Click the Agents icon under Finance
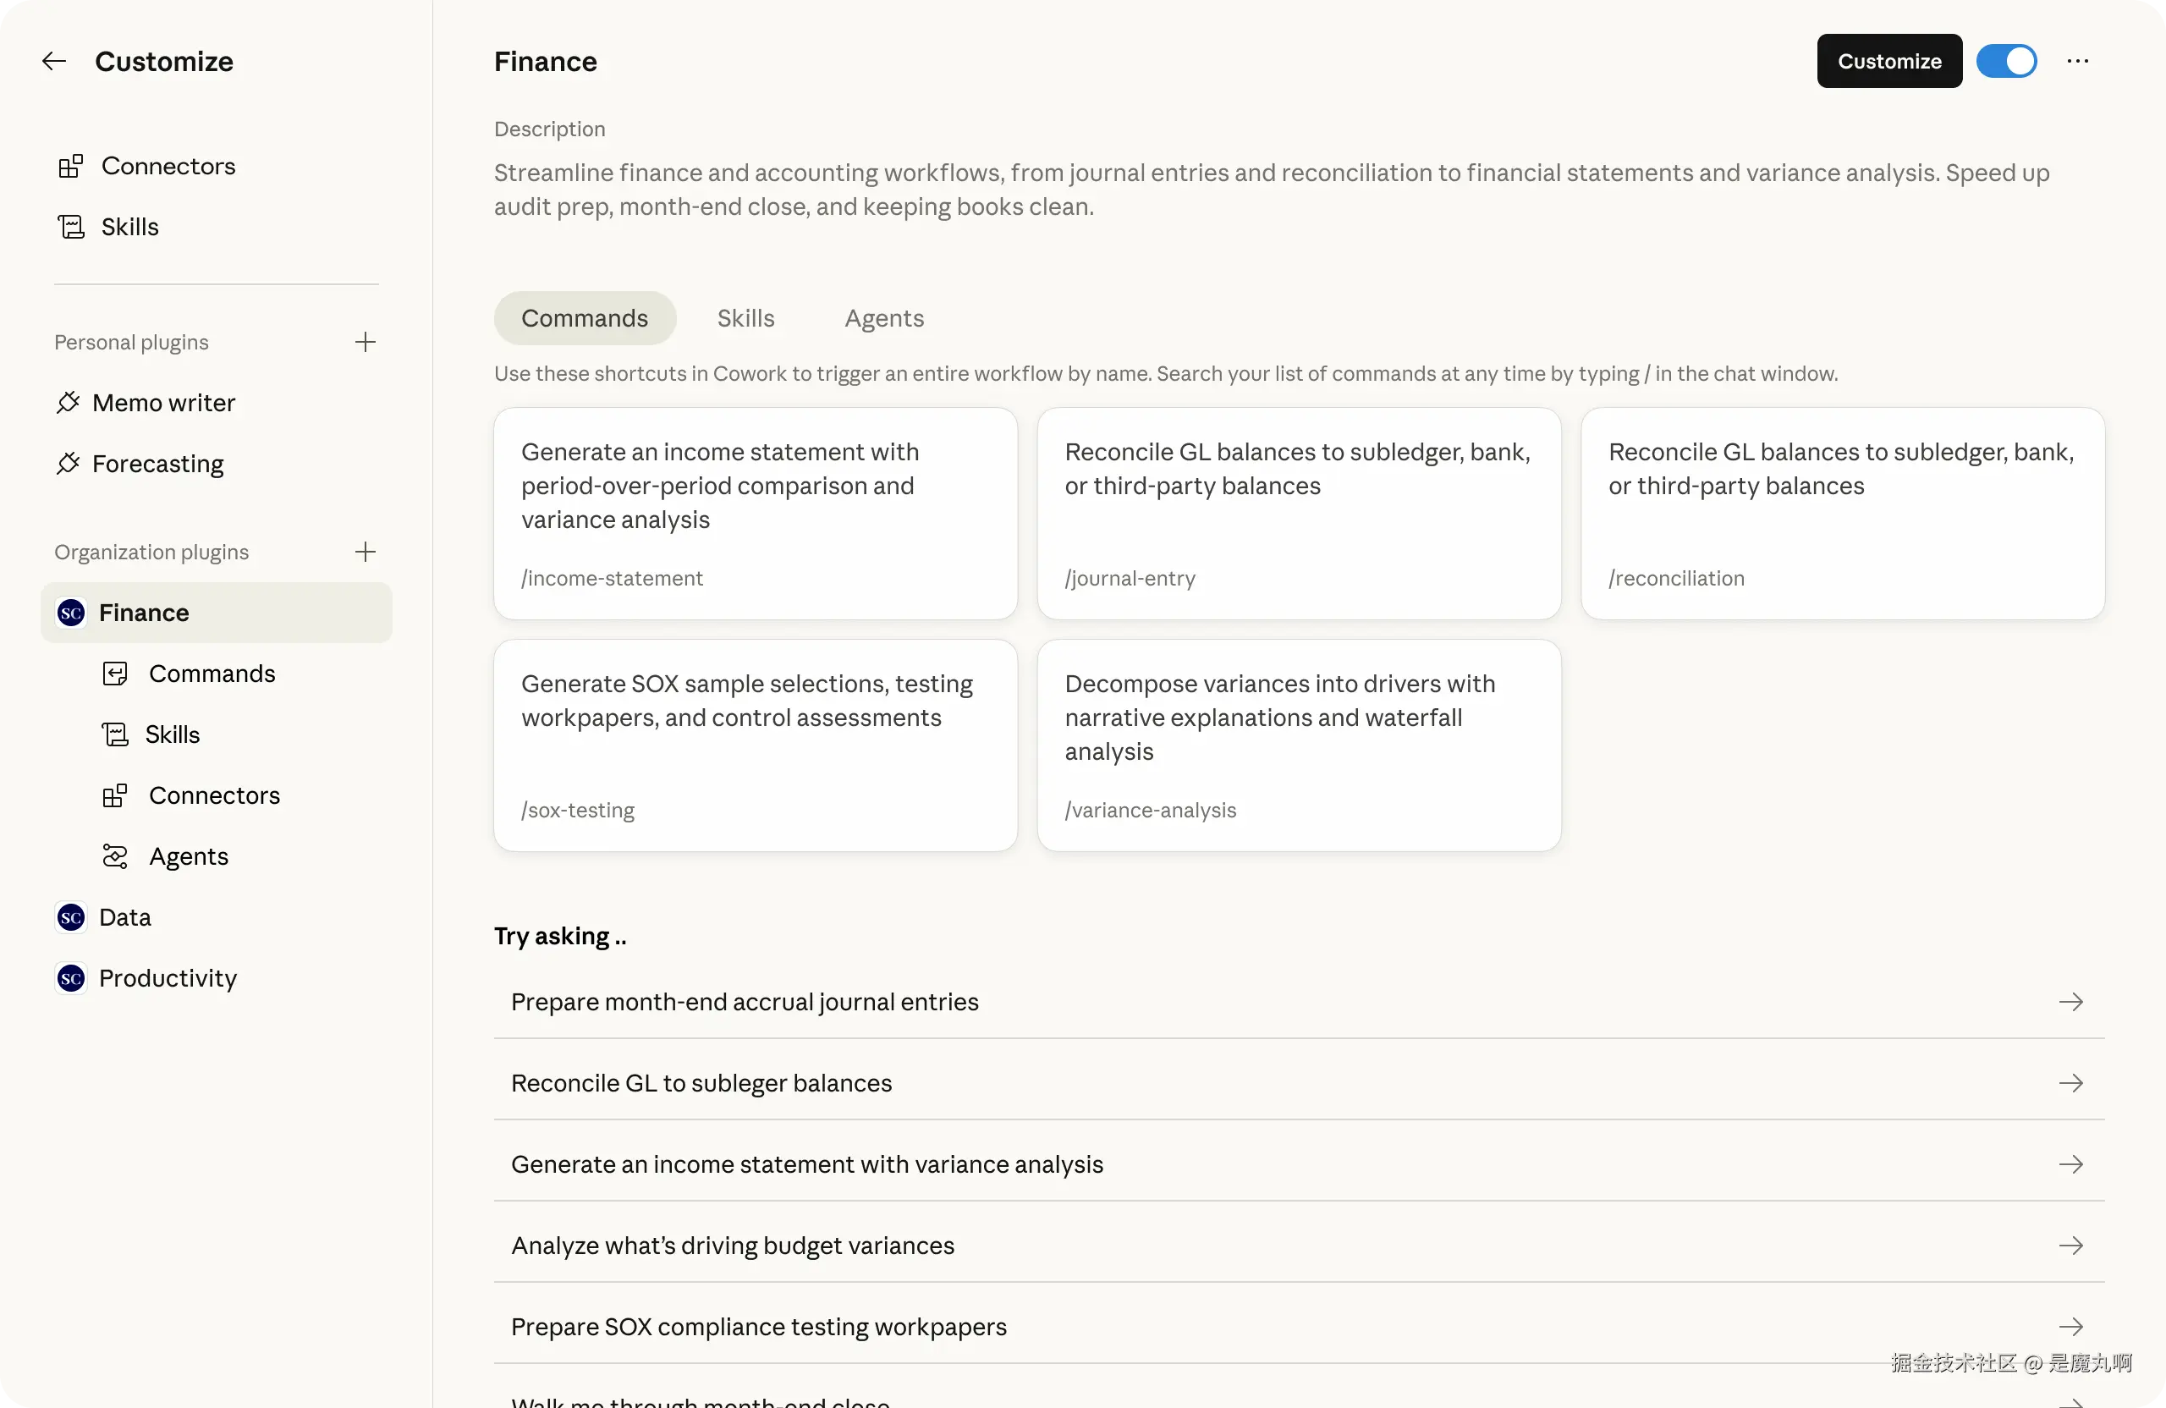Image resolution: width=2166 pixels, height=1408 pixels. click(x=115, y=856)
